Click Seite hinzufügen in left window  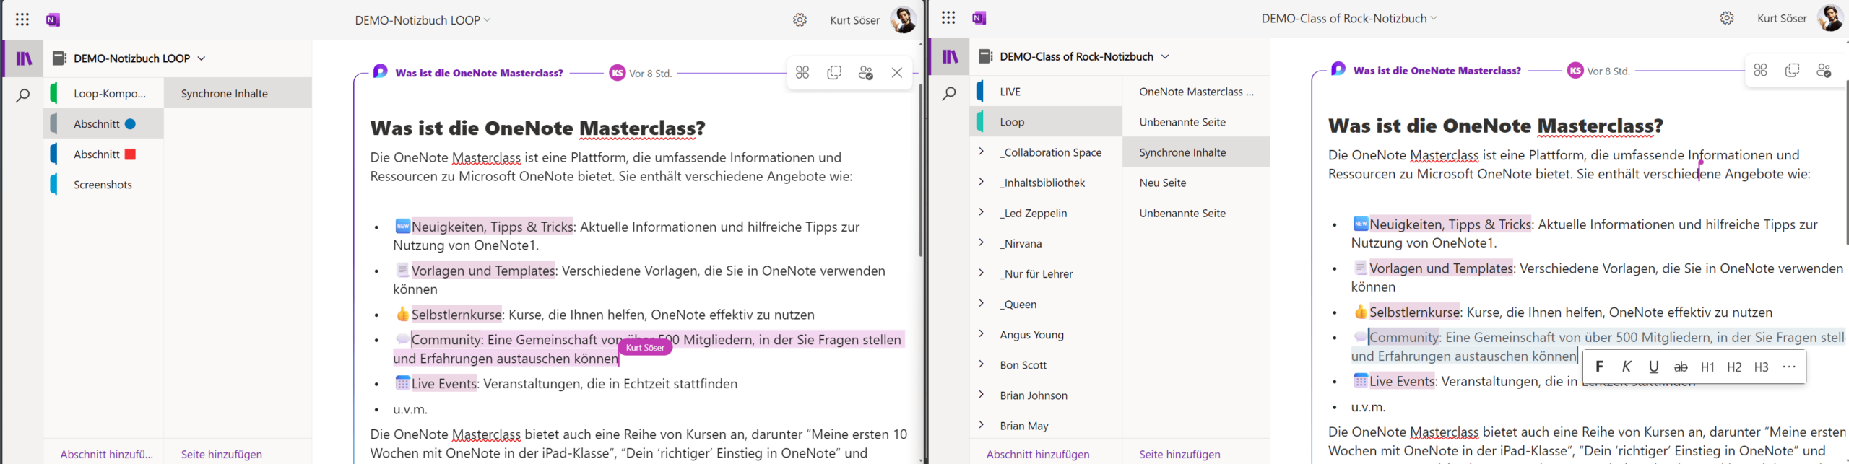coord(221,454)
